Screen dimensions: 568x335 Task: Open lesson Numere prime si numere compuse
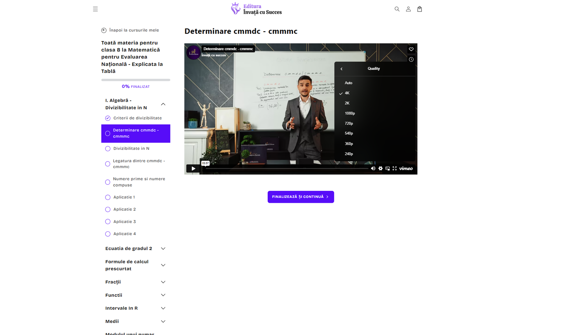139,182
